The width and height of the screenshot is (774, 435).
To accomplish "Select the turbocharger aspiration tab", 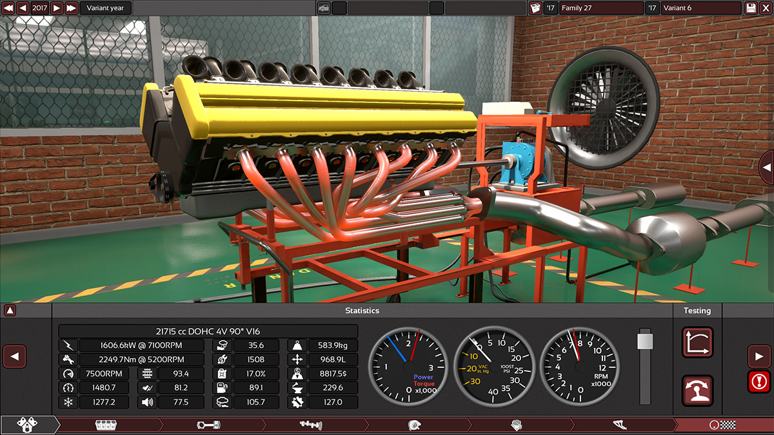I will pos(415,425).
